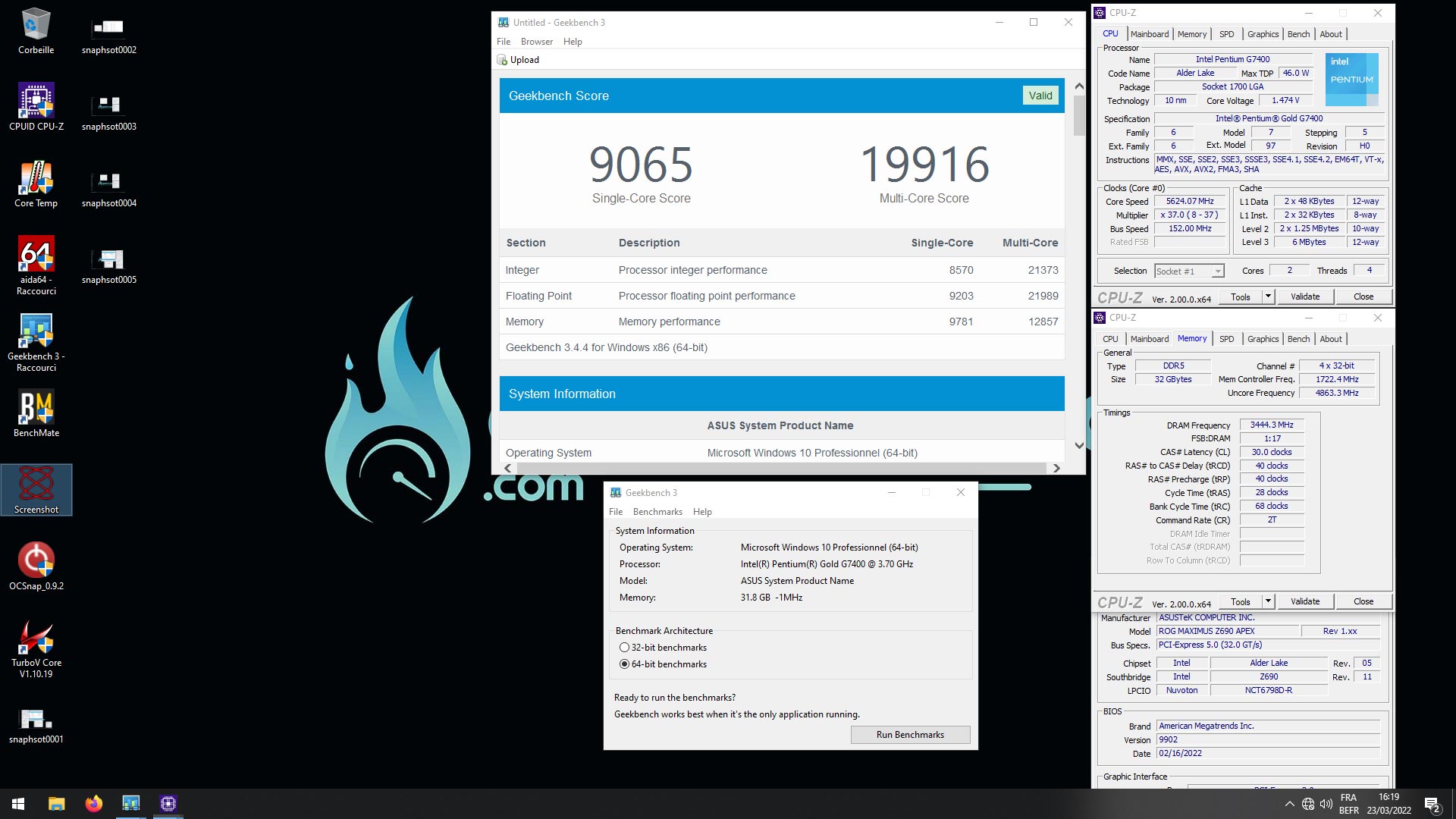Click the Integer row in results table
Image resolution: width=1456 pixels, height=819 pixels.
782,270
